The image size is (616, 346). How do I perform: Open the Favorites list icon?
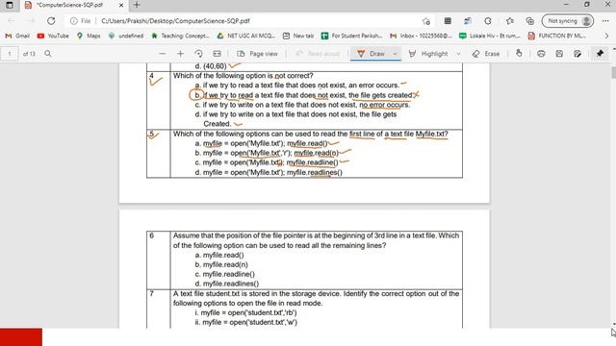click(x=509, y=21)
